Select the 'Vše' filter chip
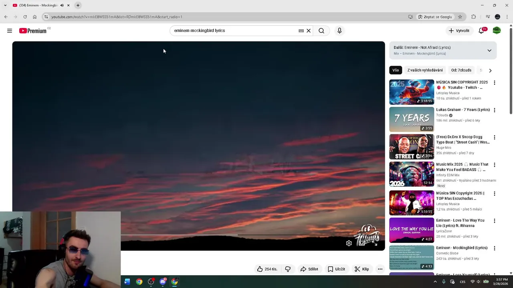513x288 pixels. 396,70
